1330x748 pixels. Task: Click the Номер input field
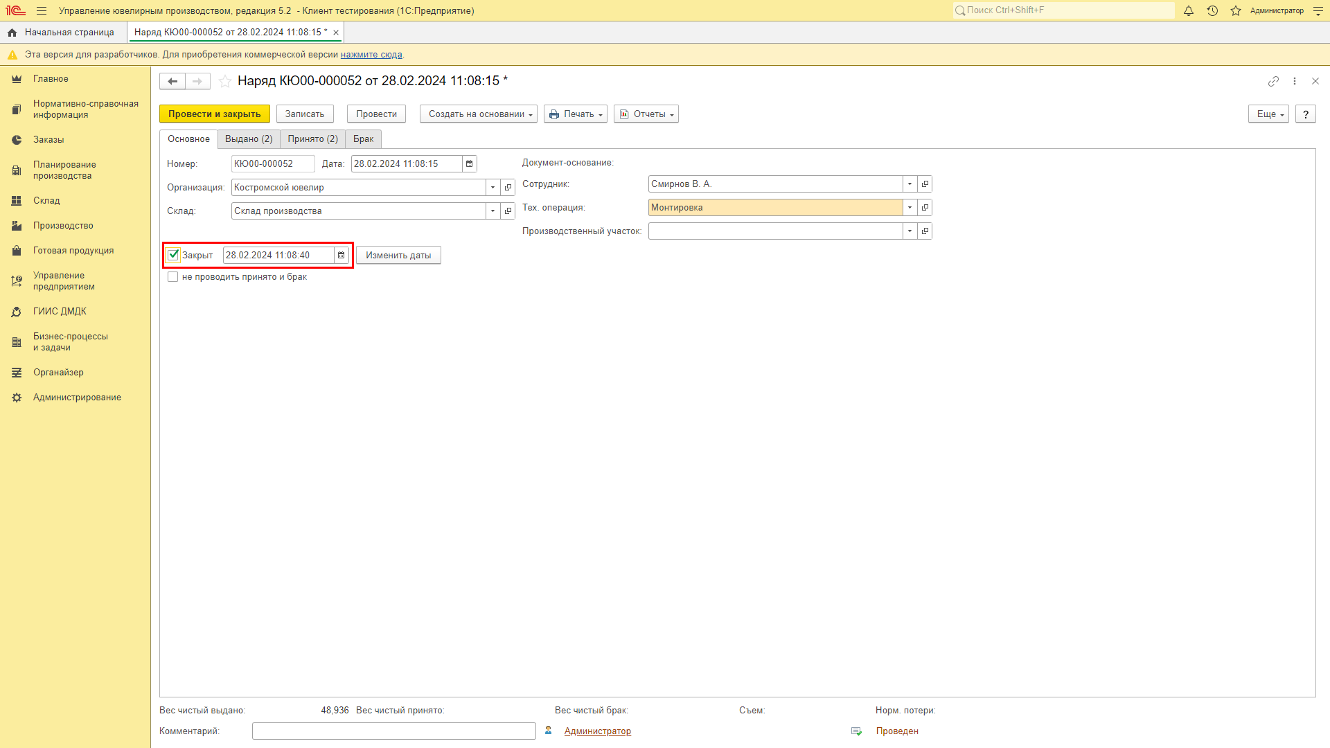[x=273, y=164]
